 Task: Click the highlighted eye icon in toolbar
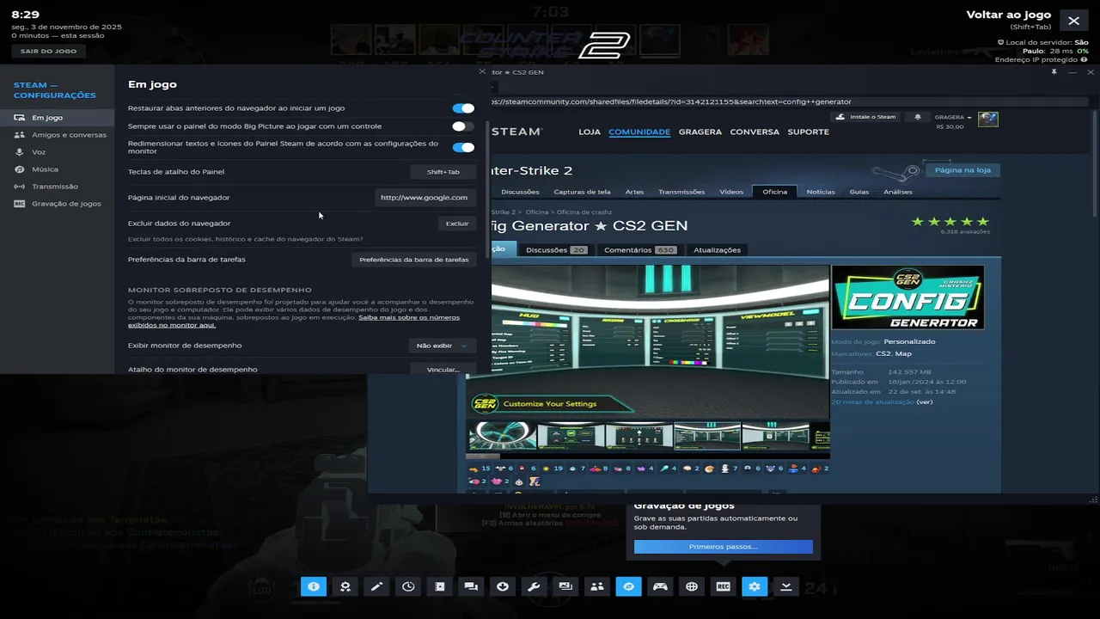point(628,586)
